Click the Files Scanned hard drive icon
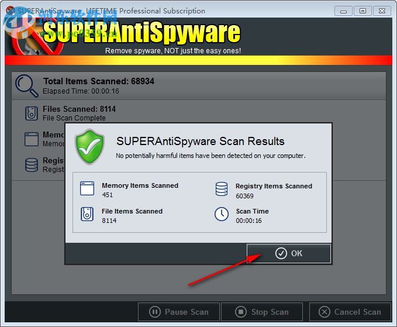 point(32,113)
